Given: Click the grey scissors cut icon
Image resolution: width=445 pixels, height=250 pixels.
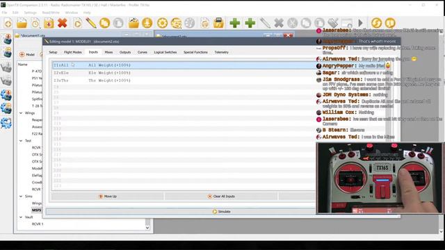Looking at the screenshot, I should tap(292, 23).
